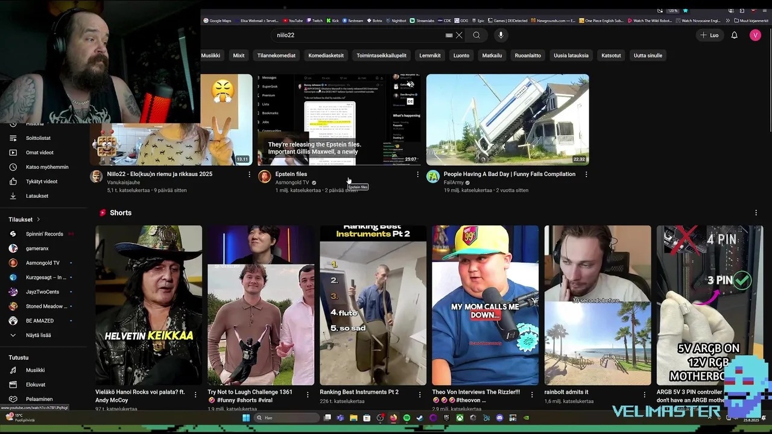The width and height of the screenshot is (772, 434).
Task: Open the JayzTwoCents subscription
Action: 42,292
